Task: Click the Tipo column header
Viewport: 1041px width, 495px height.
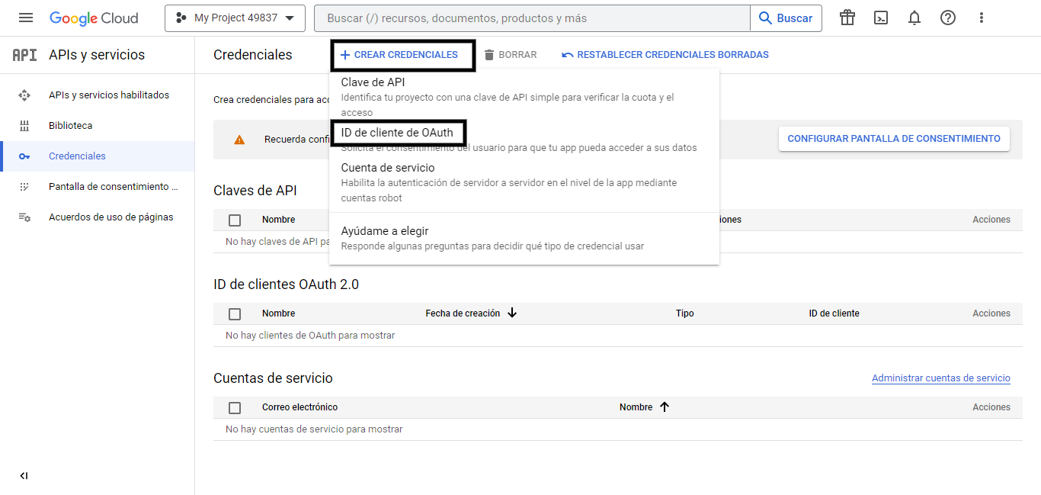Action: (x=685, y=313)
